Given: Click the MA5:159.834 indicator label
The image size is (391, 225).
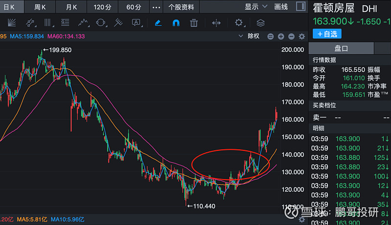Looking at the screenshot, I should 27,36.
